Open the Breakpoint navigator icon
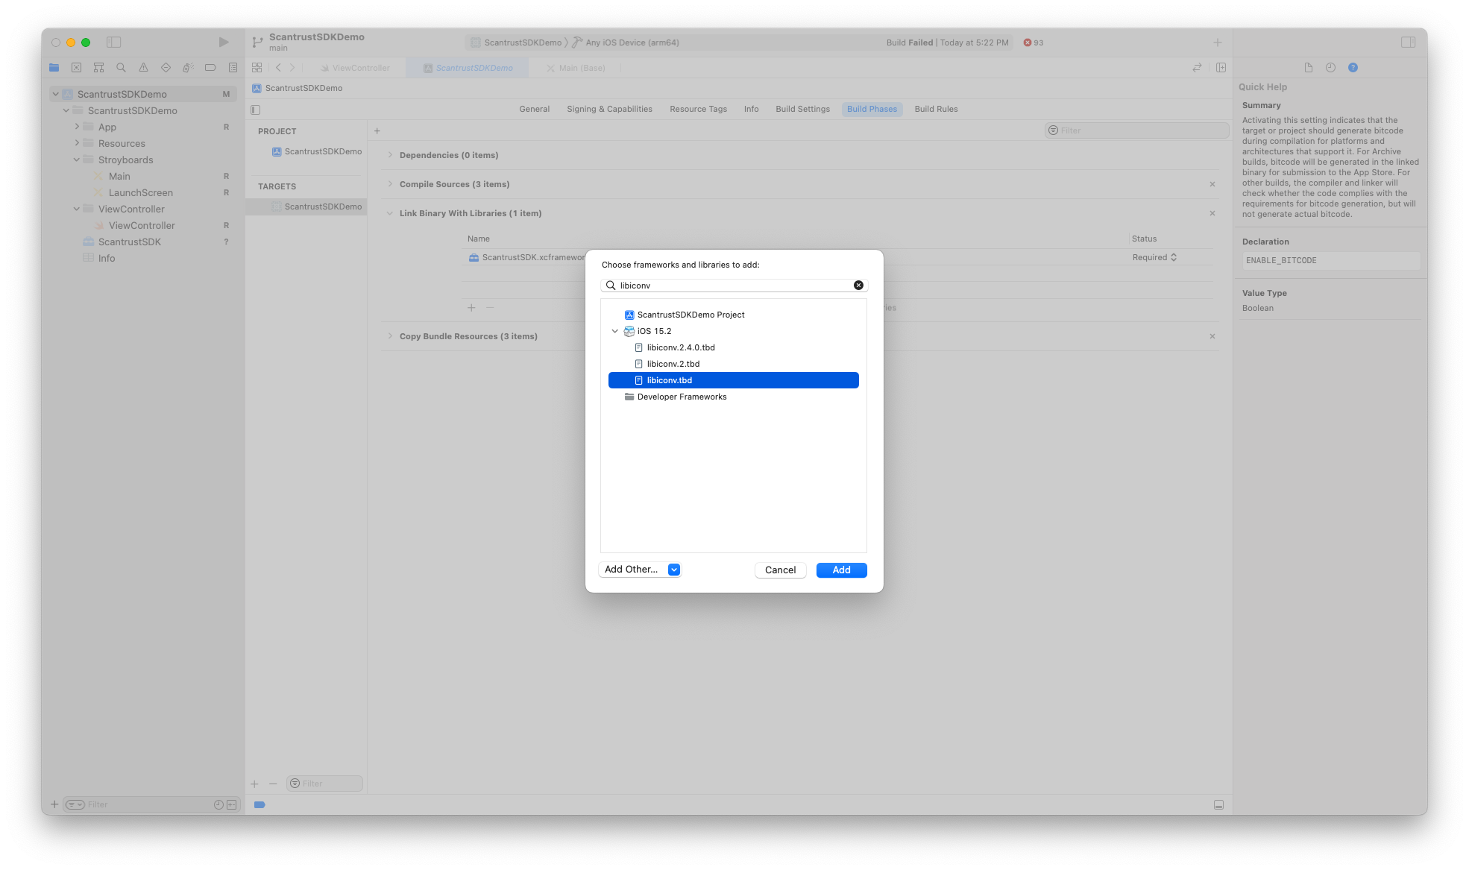 210,68
